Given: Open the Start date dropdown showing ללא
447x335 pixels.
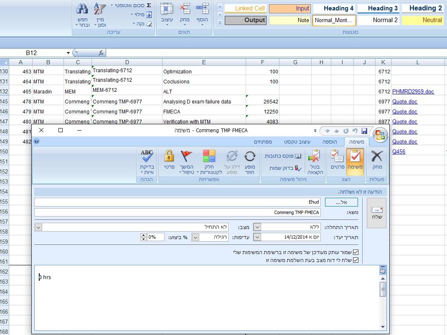Looking at the screenshot, I should [257, 227].
